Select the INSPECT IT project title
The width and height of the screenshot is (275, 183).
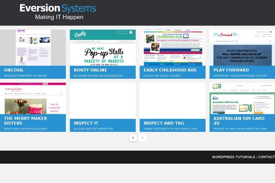click(x=86, y=123)
